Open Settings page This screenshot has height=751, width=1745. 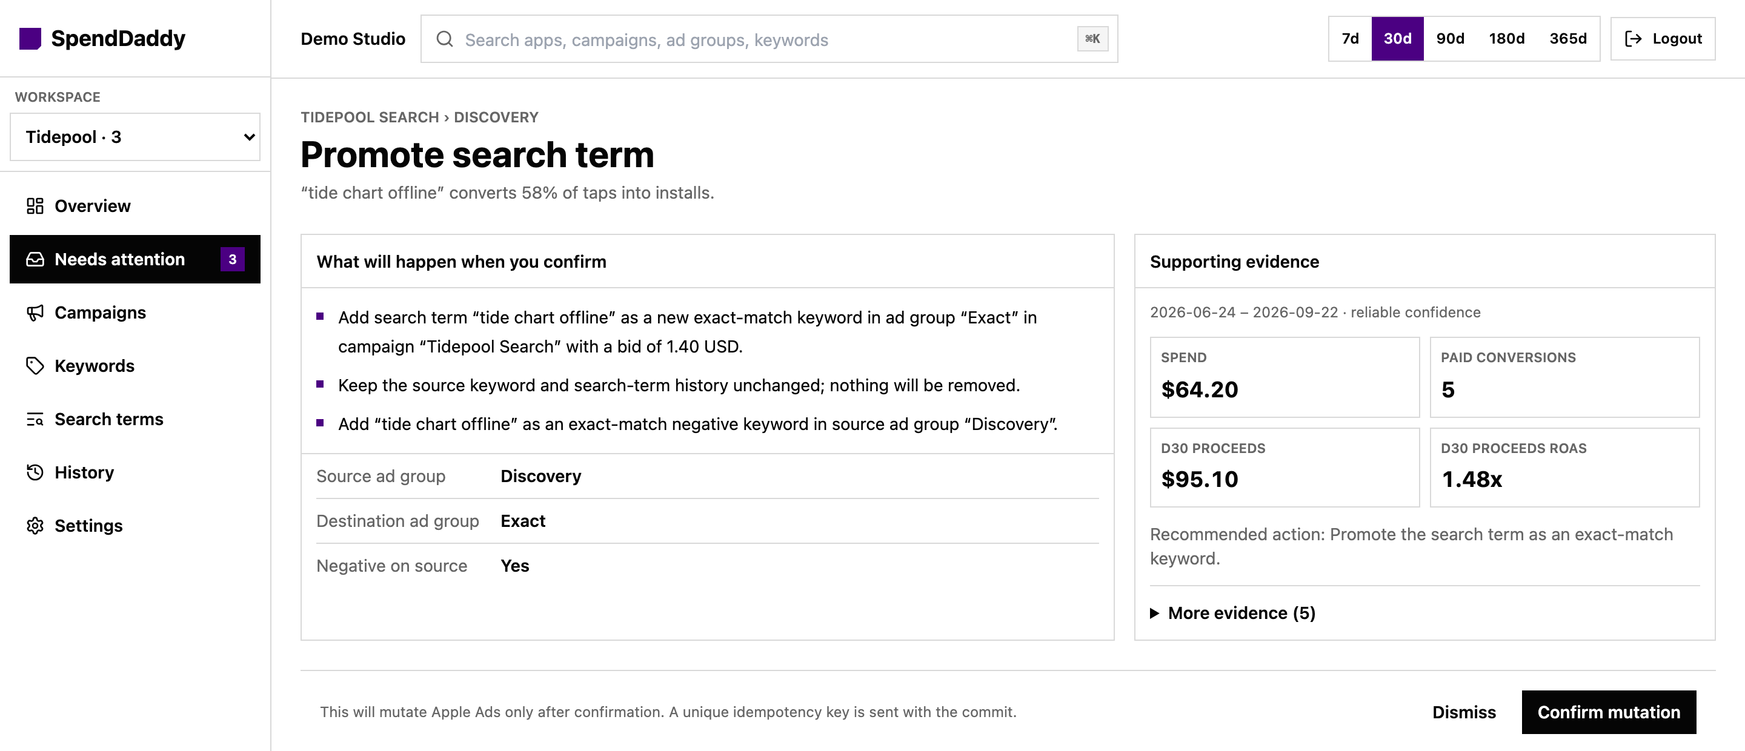pyautogui.click(x=135, y=526)
